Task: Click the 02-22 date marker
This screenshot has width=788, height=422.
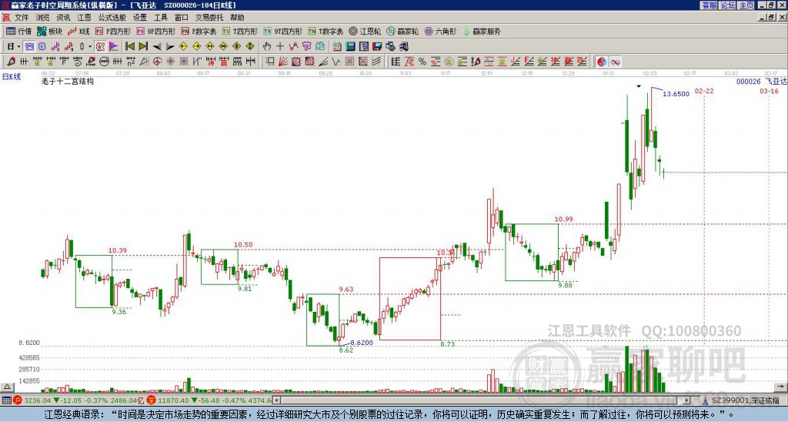Action: (x=704, y=91)
